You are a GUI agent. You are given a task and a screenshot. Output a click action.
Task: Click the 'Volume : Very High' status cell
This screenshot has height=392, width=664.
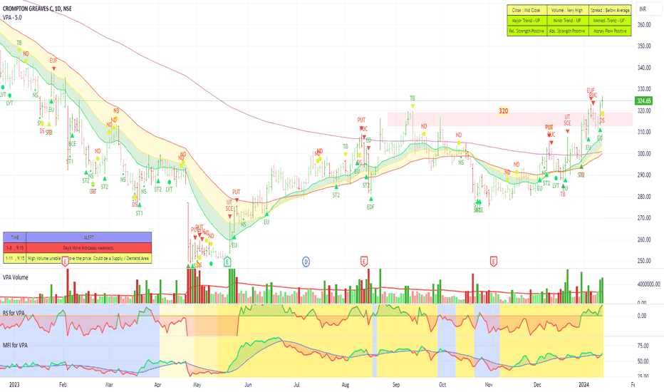pyautogui.click(x=567, y=10)
